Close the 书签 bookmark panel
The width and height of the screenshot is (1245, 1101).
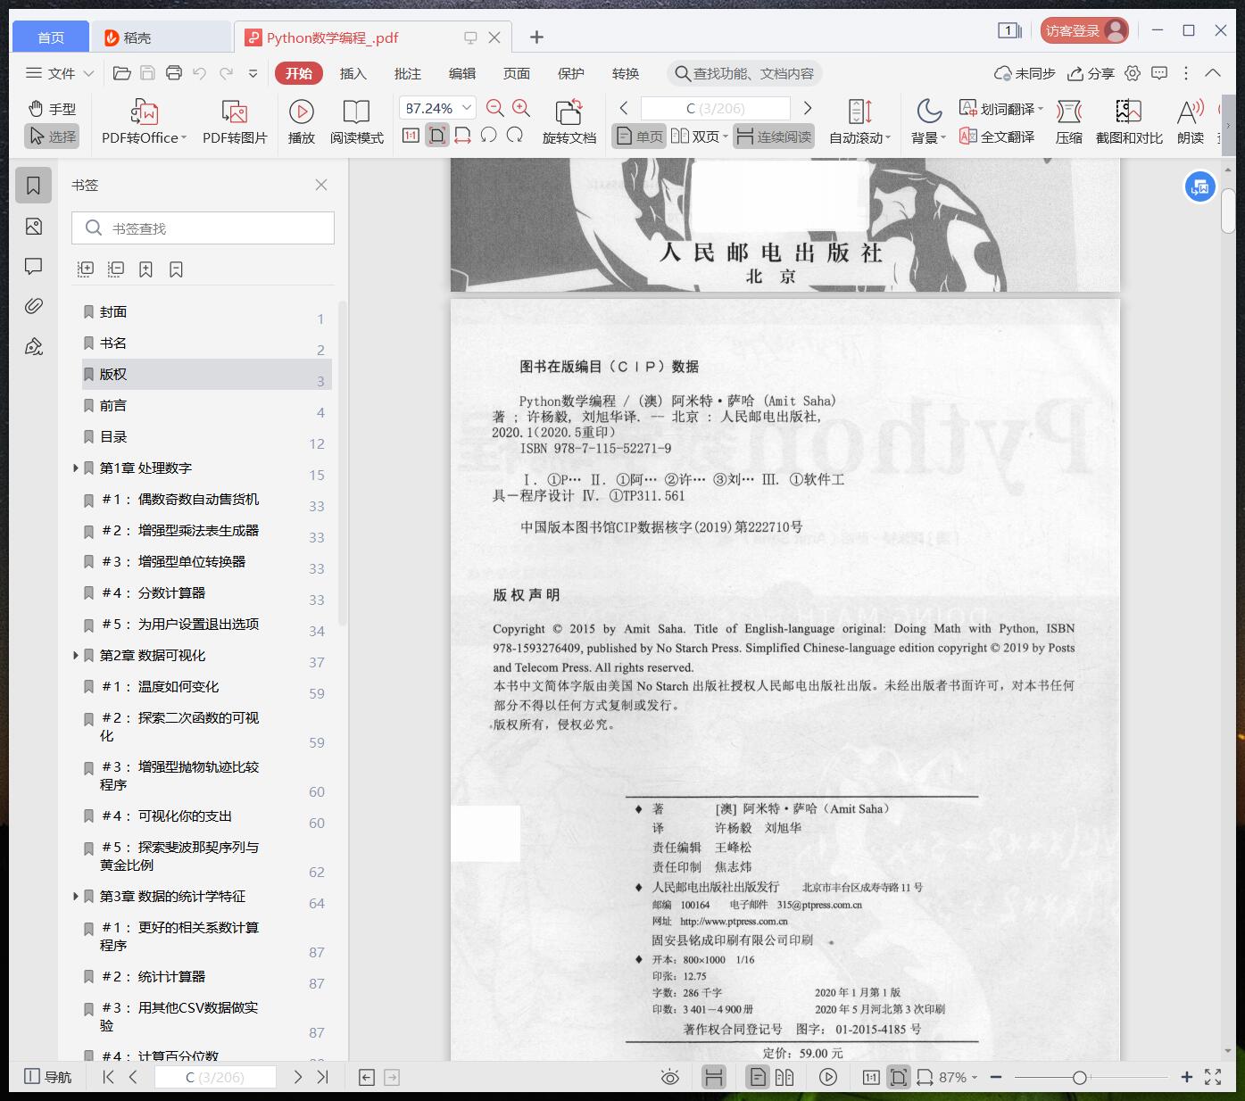coord(321,185)
